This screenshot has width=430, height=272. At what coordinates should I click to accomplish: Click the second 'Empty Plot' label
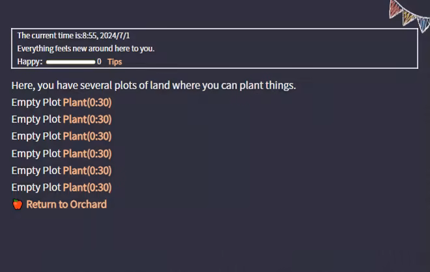click(x=36, y=119)
